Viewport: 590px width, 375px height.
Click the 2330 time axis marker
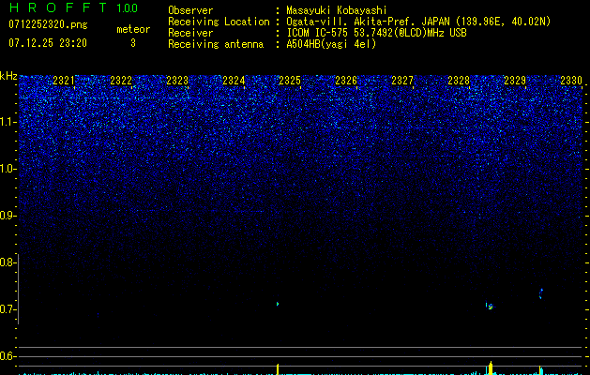tap(571, 80)
